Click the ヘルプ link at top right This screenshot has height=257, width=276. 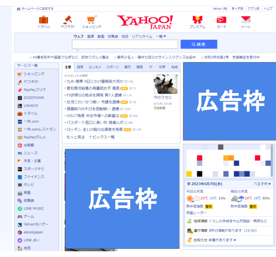coord(268,9)
